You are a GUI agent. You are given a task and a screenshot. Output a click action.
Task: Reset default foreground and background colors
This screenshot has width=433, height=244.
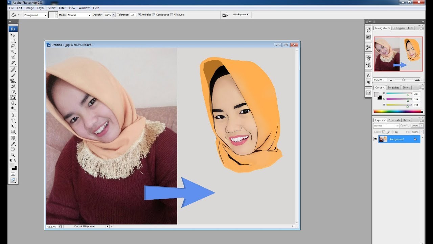[x=11, y=160]
